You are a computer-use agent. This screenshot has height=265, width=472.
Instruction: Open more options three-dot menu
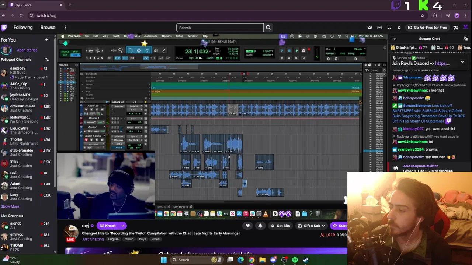[x=65, y=28]
